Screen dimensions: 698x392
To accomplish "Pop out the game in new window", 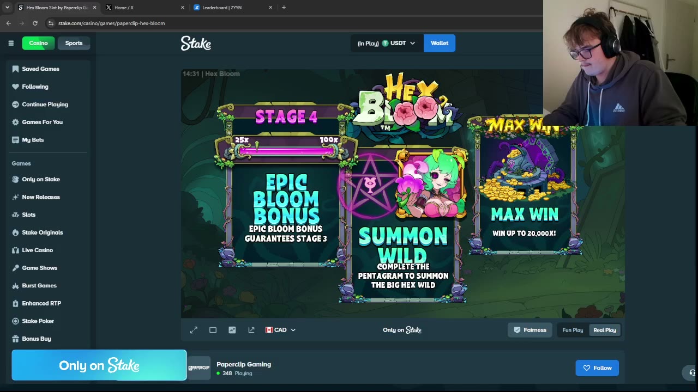I will pos(251,330).
